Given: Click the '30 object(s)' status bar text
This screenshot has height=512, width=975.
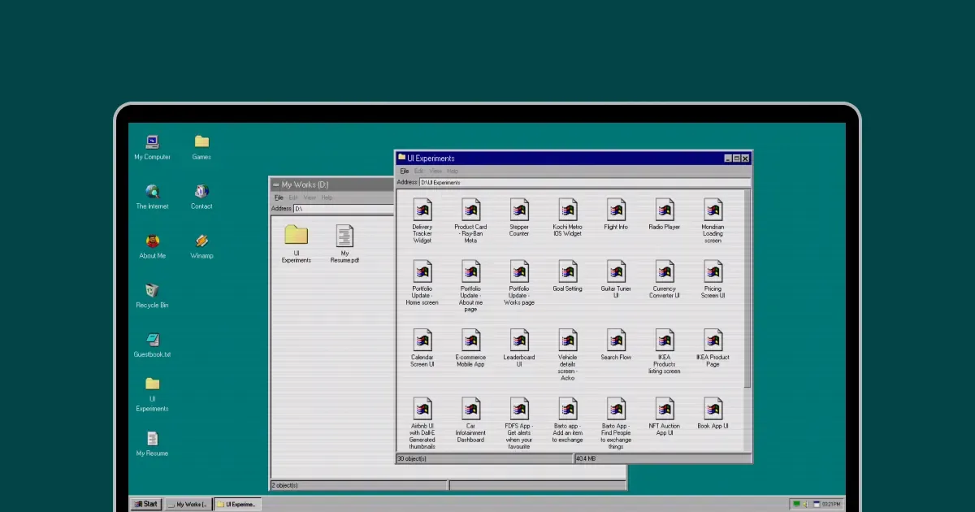Looking at the screenshot, I should [412, 459].
